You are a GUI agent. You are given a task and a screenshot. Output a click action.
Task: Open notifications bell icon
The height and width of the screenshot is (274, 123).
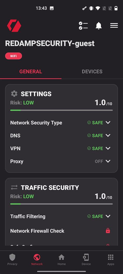coord(99,26)
